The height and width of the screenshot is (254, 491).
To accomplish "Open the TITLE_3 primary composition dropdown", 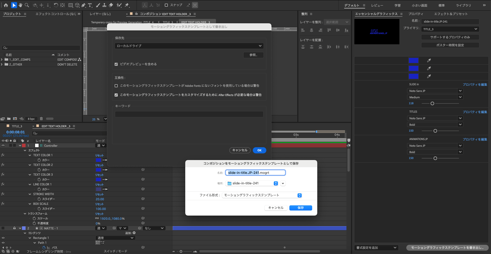I will tap(450, 29).
